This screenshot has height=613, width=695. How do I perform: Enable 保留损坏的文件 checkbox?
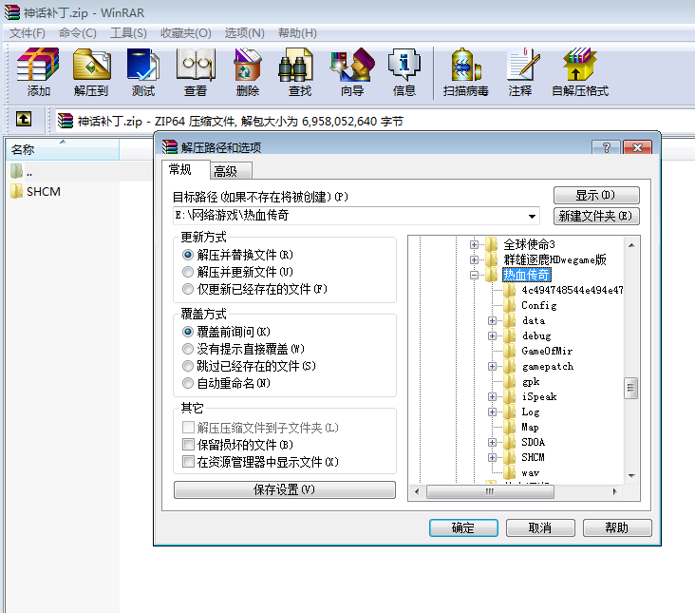click(187, 445)
